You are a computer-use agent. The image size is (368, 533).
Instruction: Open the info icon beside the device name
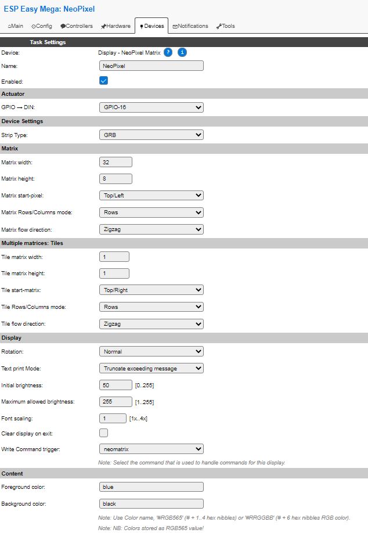tap(182, 52)
